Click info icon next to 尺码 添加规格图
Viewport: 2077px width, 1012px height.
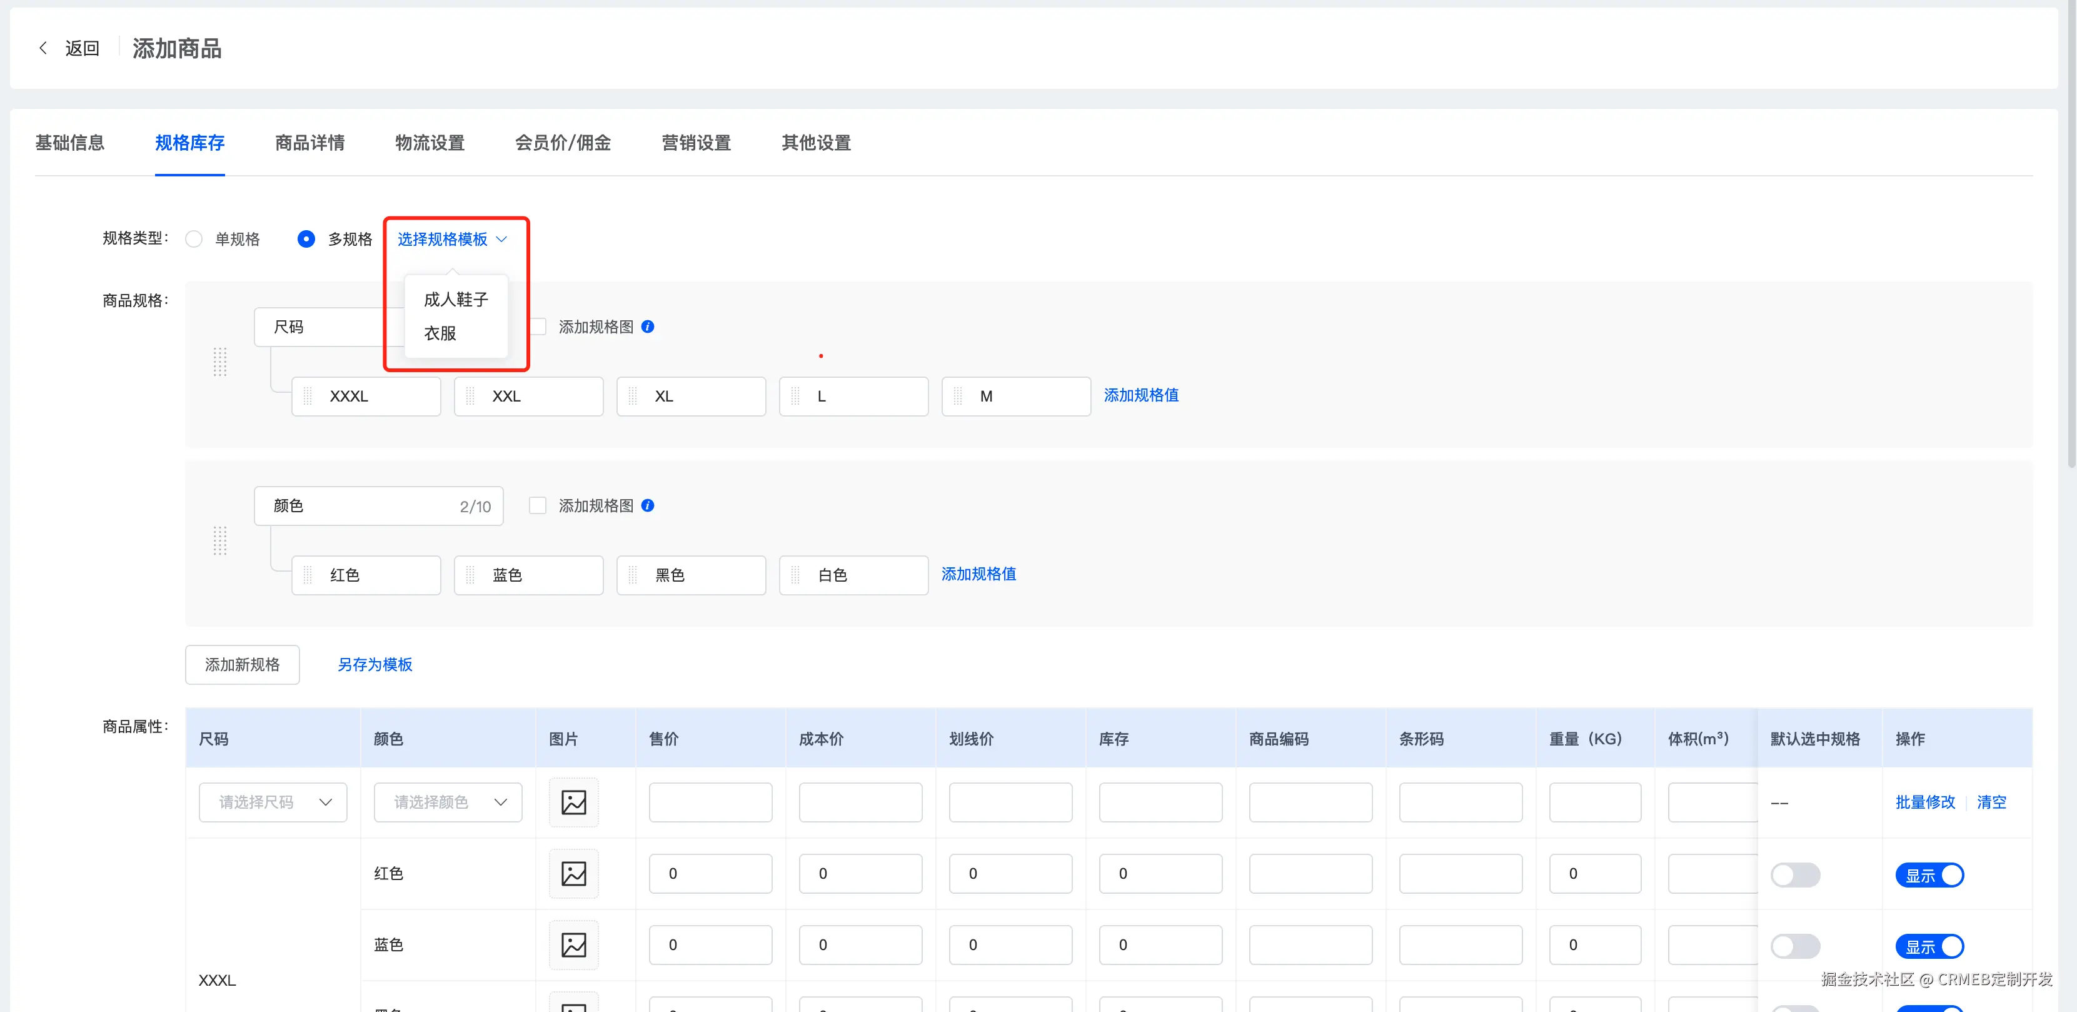pyautogui.click(x=648, y=326)
